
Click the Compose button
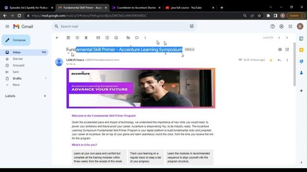click(16, 40)
